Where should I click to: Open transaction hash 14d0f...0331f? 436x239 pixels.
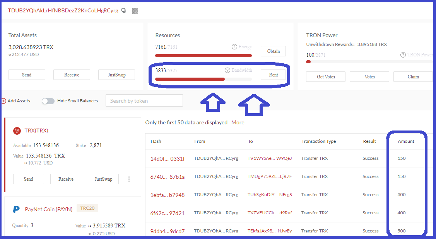click(168, 159)
